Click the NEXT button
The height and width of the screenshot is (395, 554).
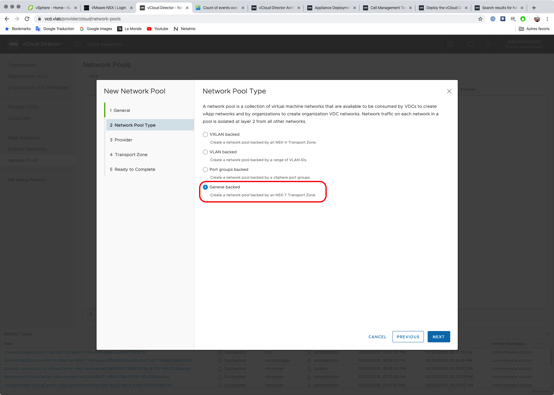[438, 337]
